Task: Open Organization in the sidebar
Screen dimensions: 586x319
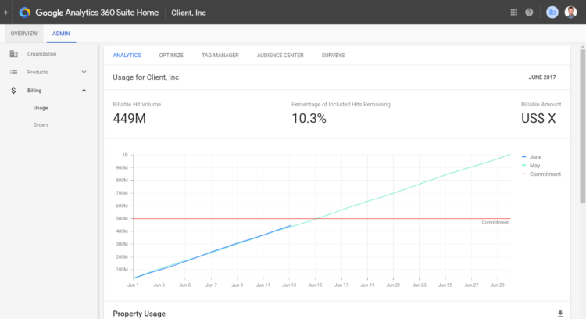Action: (42, 54)
